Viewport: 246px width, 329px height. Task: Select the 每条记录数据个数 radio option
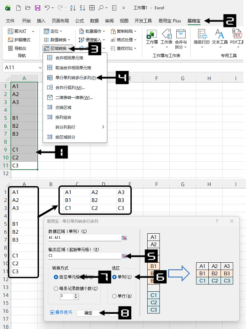tap(56, 288)
